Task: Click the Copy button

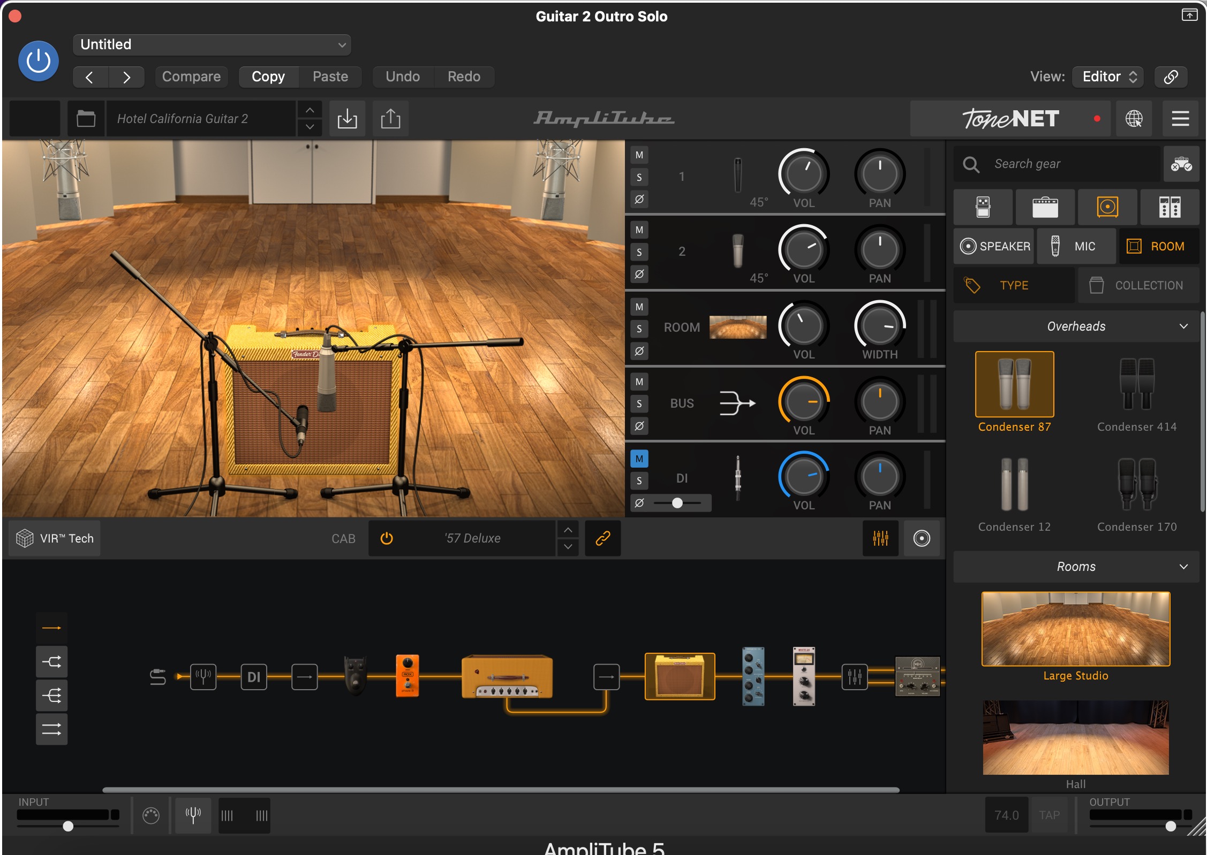Action: (268, 77)
